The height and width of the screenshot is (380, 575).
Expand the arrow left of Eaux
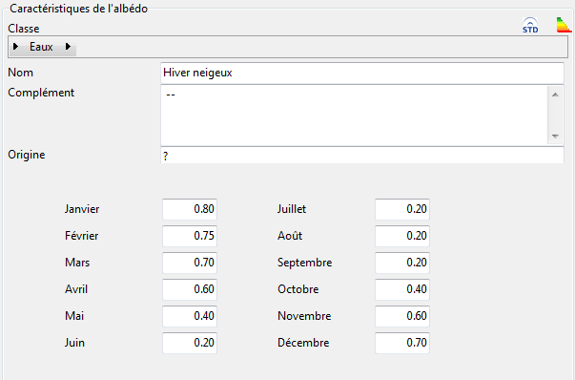16,47
